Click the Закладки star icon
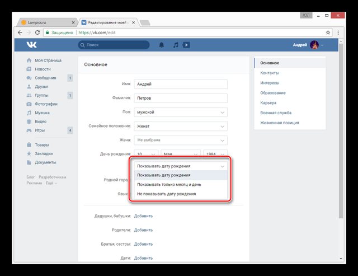The image size is (358, 276). coord(29,153)
